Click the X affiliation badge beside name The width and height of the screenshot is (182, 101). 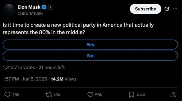click(50, 7)
